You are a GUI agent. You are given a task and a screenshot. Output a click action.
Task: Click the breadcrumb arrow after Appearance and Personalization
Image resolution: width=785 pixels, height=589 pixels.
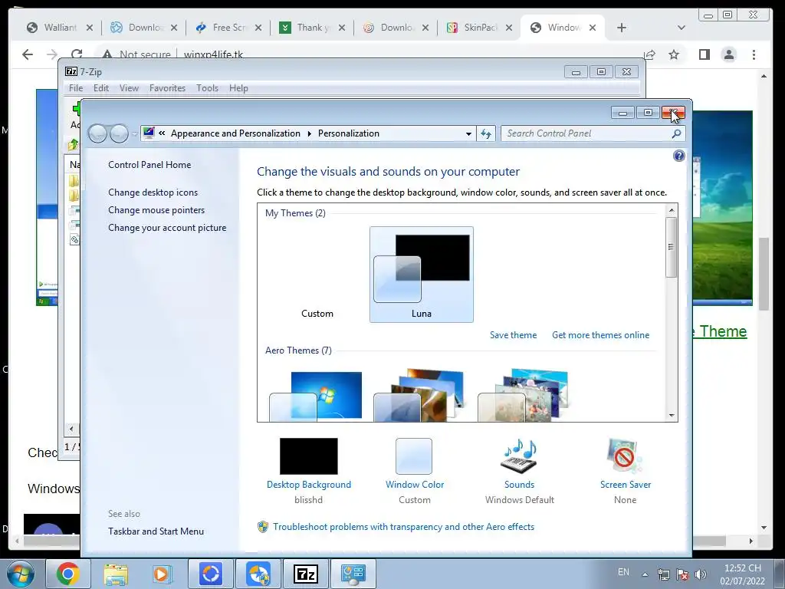309,133
